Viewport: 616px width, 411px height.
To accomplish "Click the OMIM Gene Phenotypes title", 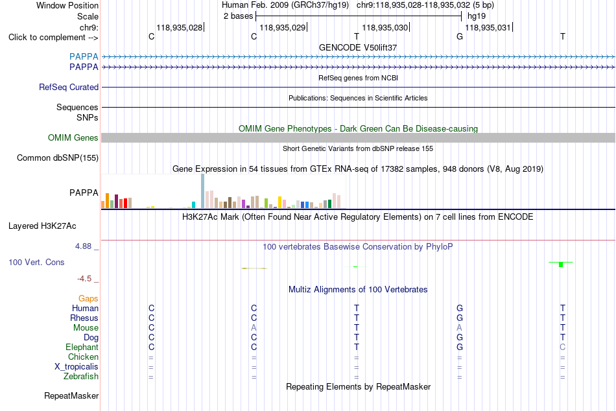I will click(x=359, y=129).
